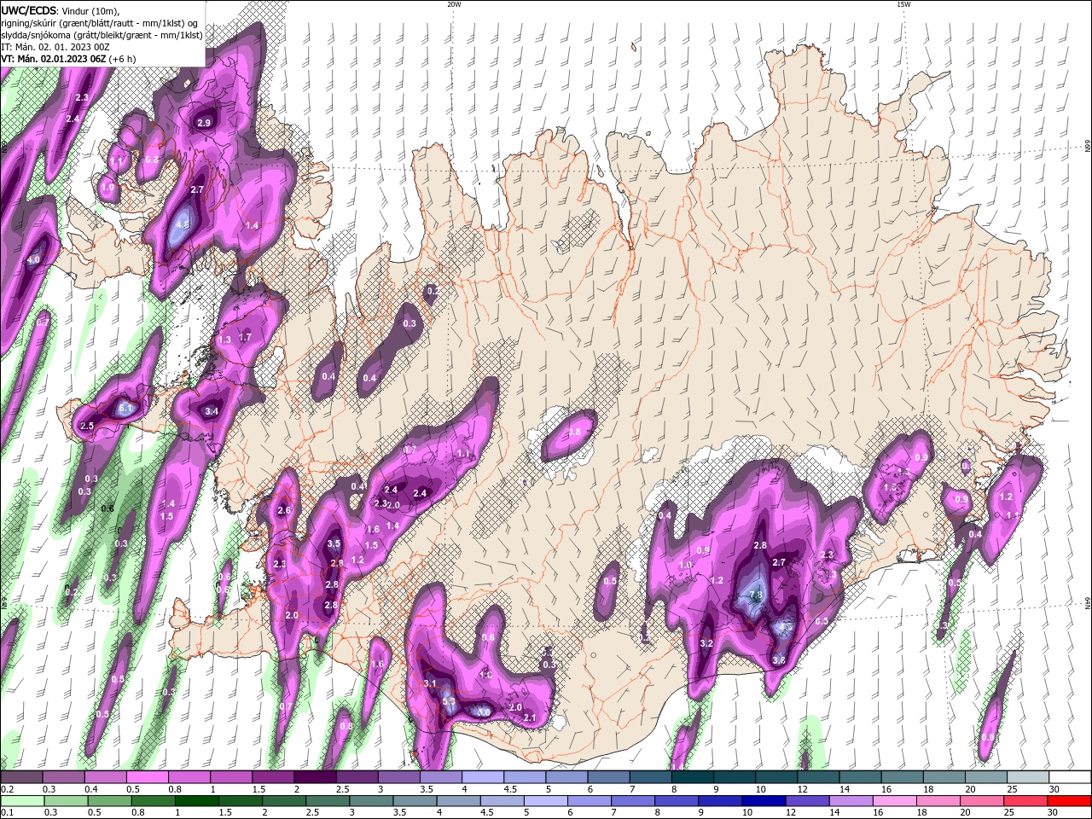Viewport: 1092px width, 819px height.
Task: Click the top scale swatch labeled 0.2
Action: [21, 777]
